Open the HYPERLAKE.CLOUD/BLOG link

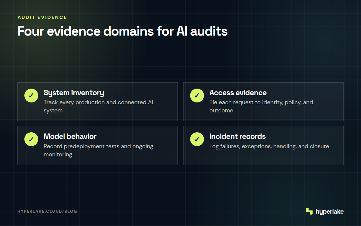click(47, 211)
